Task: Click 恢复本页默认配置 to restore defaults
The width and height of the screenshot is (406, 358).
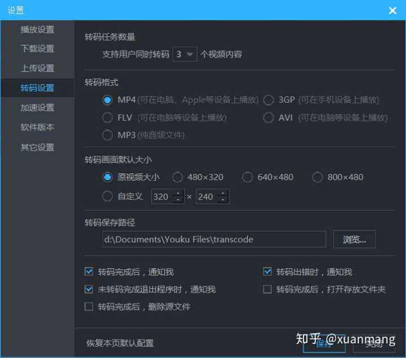Action: point(120,343)
